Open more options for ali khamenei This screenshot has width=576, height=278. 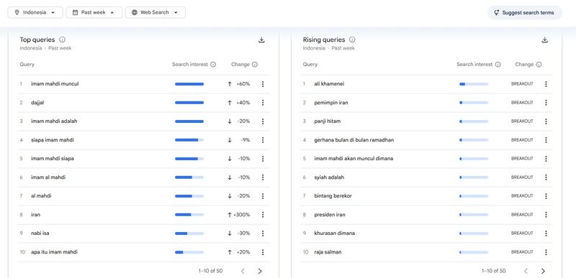click(546, 84)
